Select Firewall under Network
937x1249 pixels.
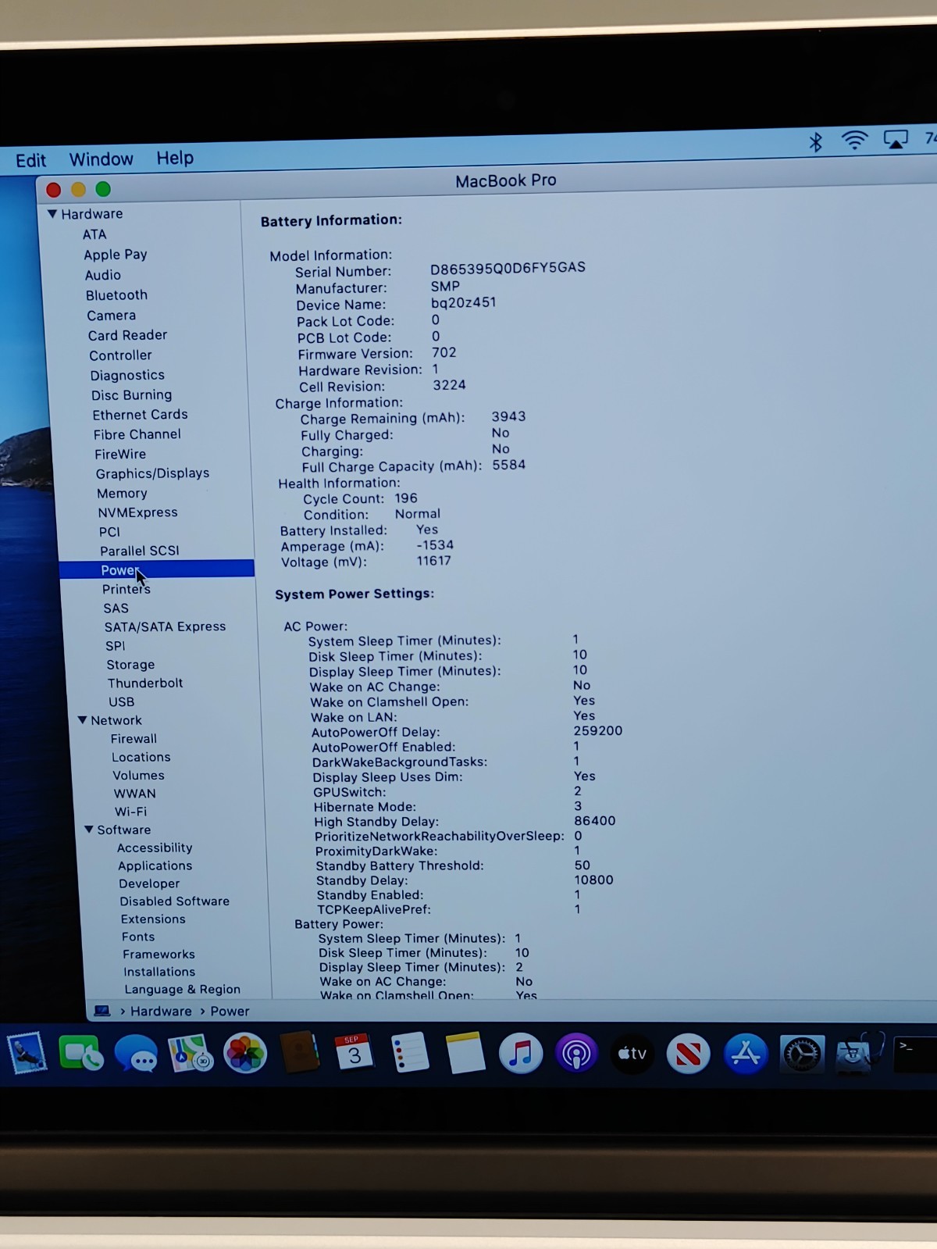click(x=134, y=738)
